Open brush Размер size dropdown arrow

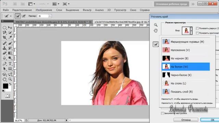[x=50, y=16]
